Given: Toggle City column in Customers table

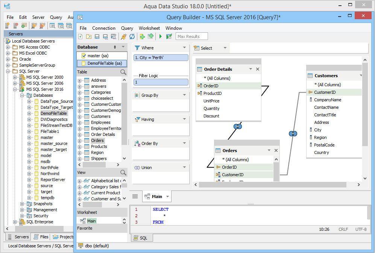Looking at the screenshot, I should click(x=334, y=130).
